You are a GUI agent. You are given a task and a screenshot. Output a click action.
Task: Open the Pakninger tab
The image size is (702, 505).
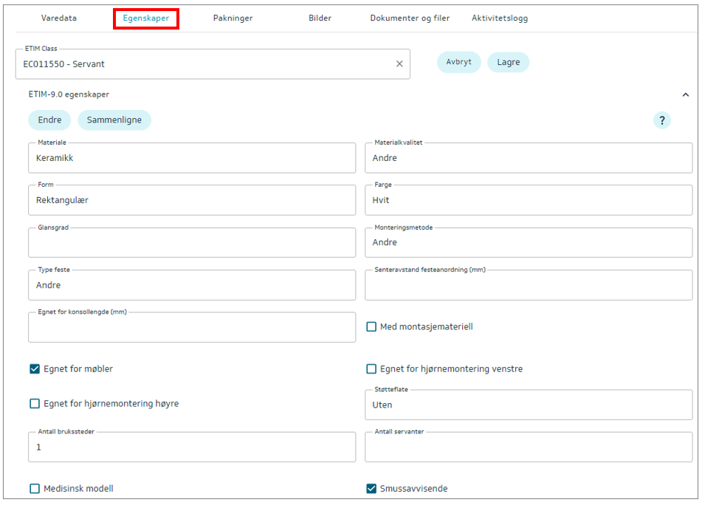(233, 18)
